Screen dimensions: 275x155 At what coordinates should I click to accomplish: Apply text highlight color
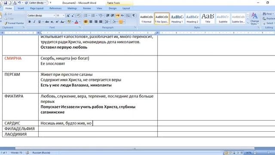(x=69, y=22)
